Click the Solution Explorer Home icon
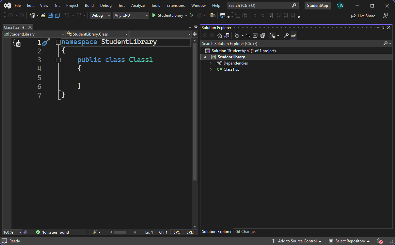Image resolution: width=395 pixels, height=245 pixels. click(x=220, y=36)
